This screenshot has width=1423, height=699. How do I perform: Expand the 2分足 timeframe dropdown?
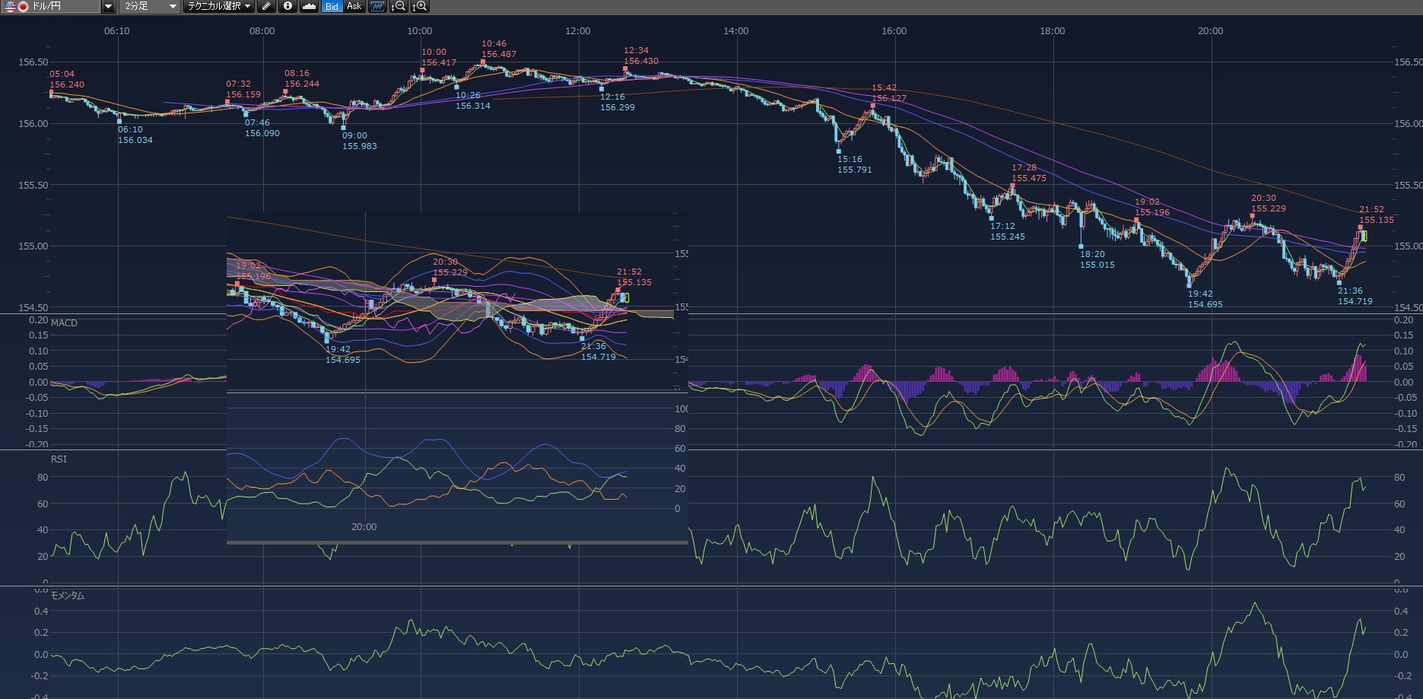click(173, 7)
